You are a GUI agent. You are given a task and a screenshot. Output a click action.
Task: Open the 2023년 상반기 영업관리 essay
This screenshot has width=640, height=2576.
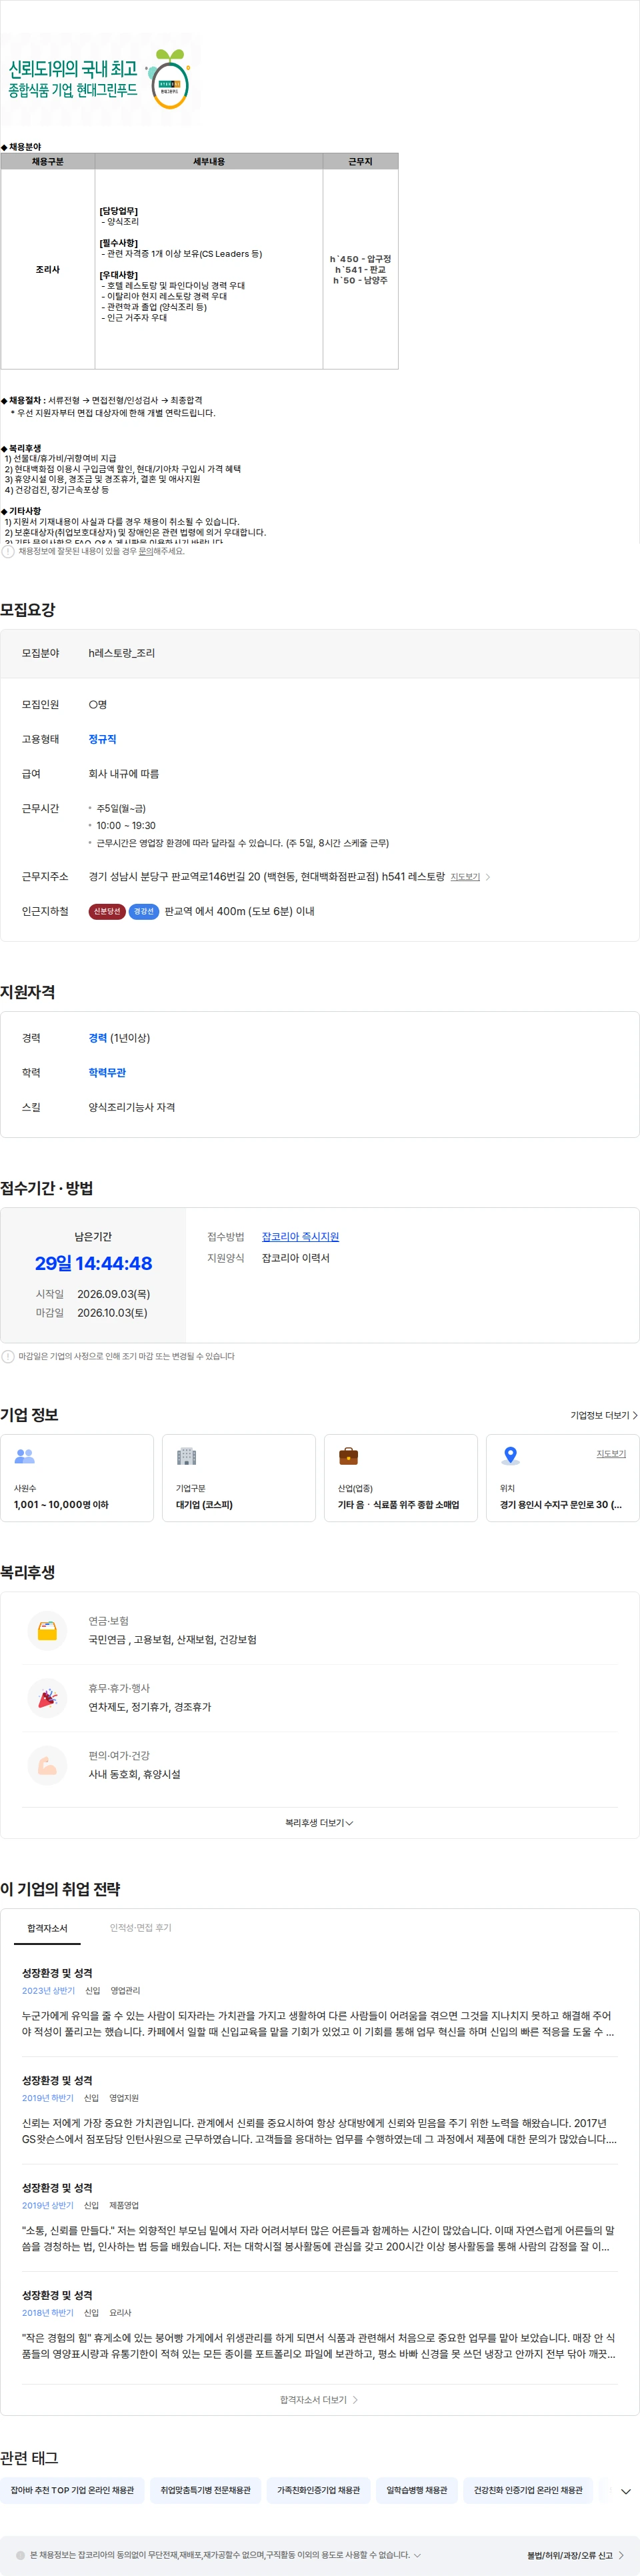[319, 2003]
